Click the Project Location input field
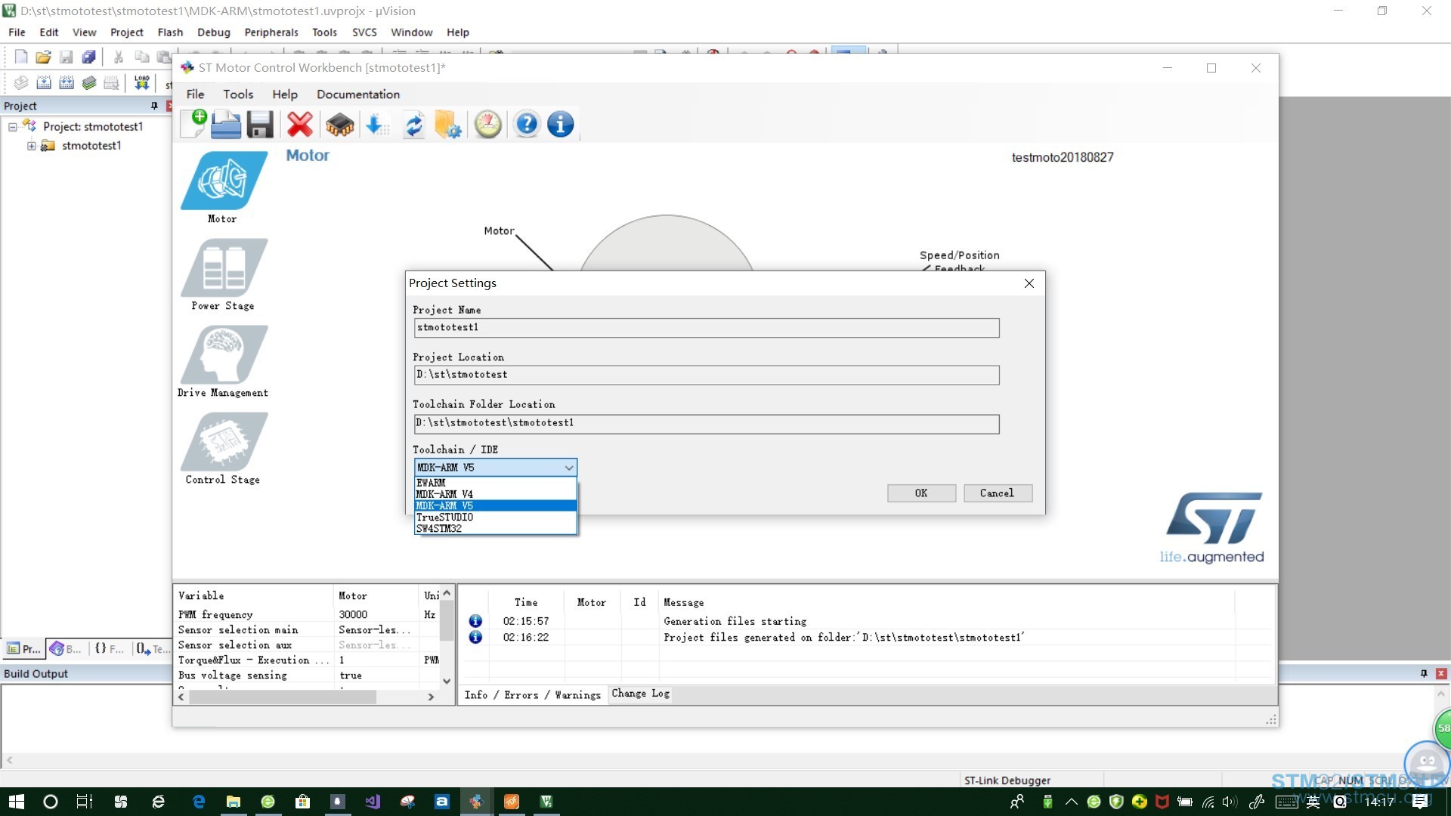Image resolution: width=1451 pixels, height=816 pixels. (x=707, y=375)
